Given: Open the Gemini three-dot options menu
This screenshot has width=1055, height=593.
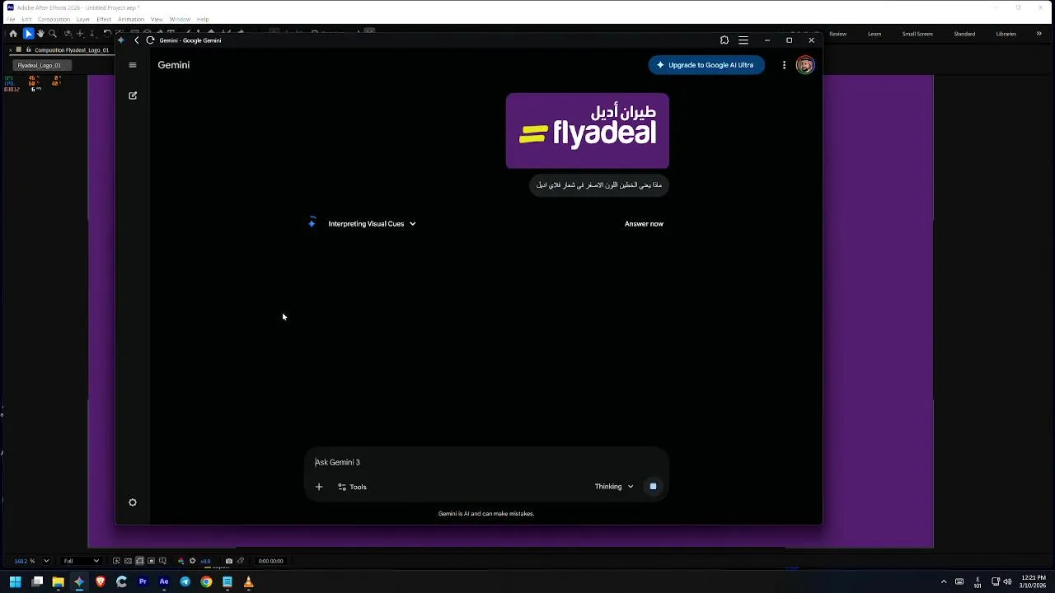Looking at the screenshot, I should pos(784,65).
